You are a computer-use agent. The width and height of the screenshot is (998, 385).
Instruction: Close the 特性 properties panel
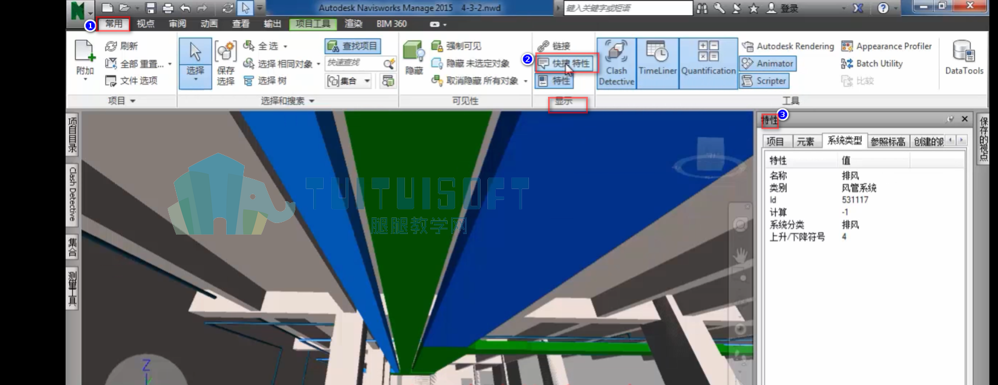pos(965,119)
